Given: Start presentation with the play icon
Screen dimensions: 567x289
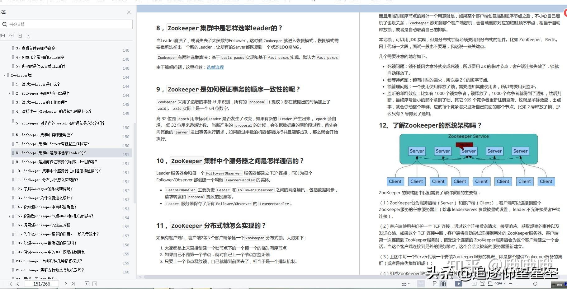Looking at the screenshot, I should (459, 284).
